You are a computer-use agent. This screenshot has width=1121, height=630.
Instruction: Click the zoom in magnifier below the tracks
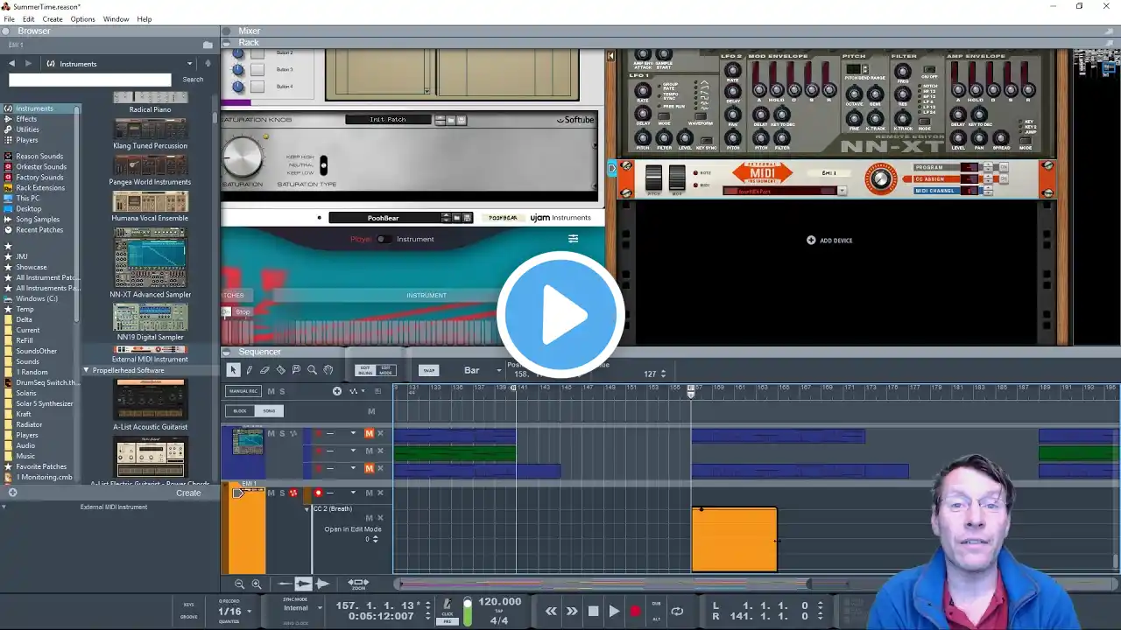click(x=257, y=584)
